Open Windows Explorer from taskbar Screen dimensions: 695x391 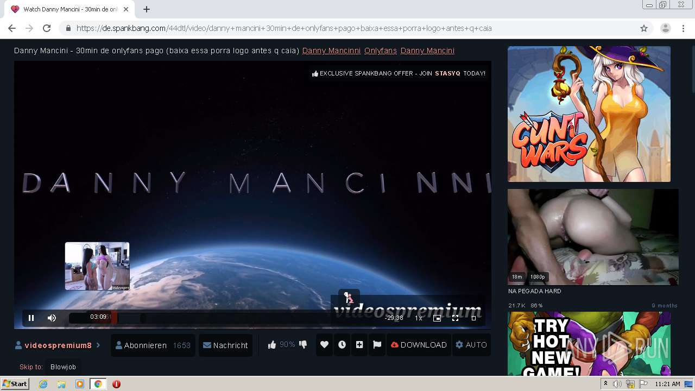61,384
